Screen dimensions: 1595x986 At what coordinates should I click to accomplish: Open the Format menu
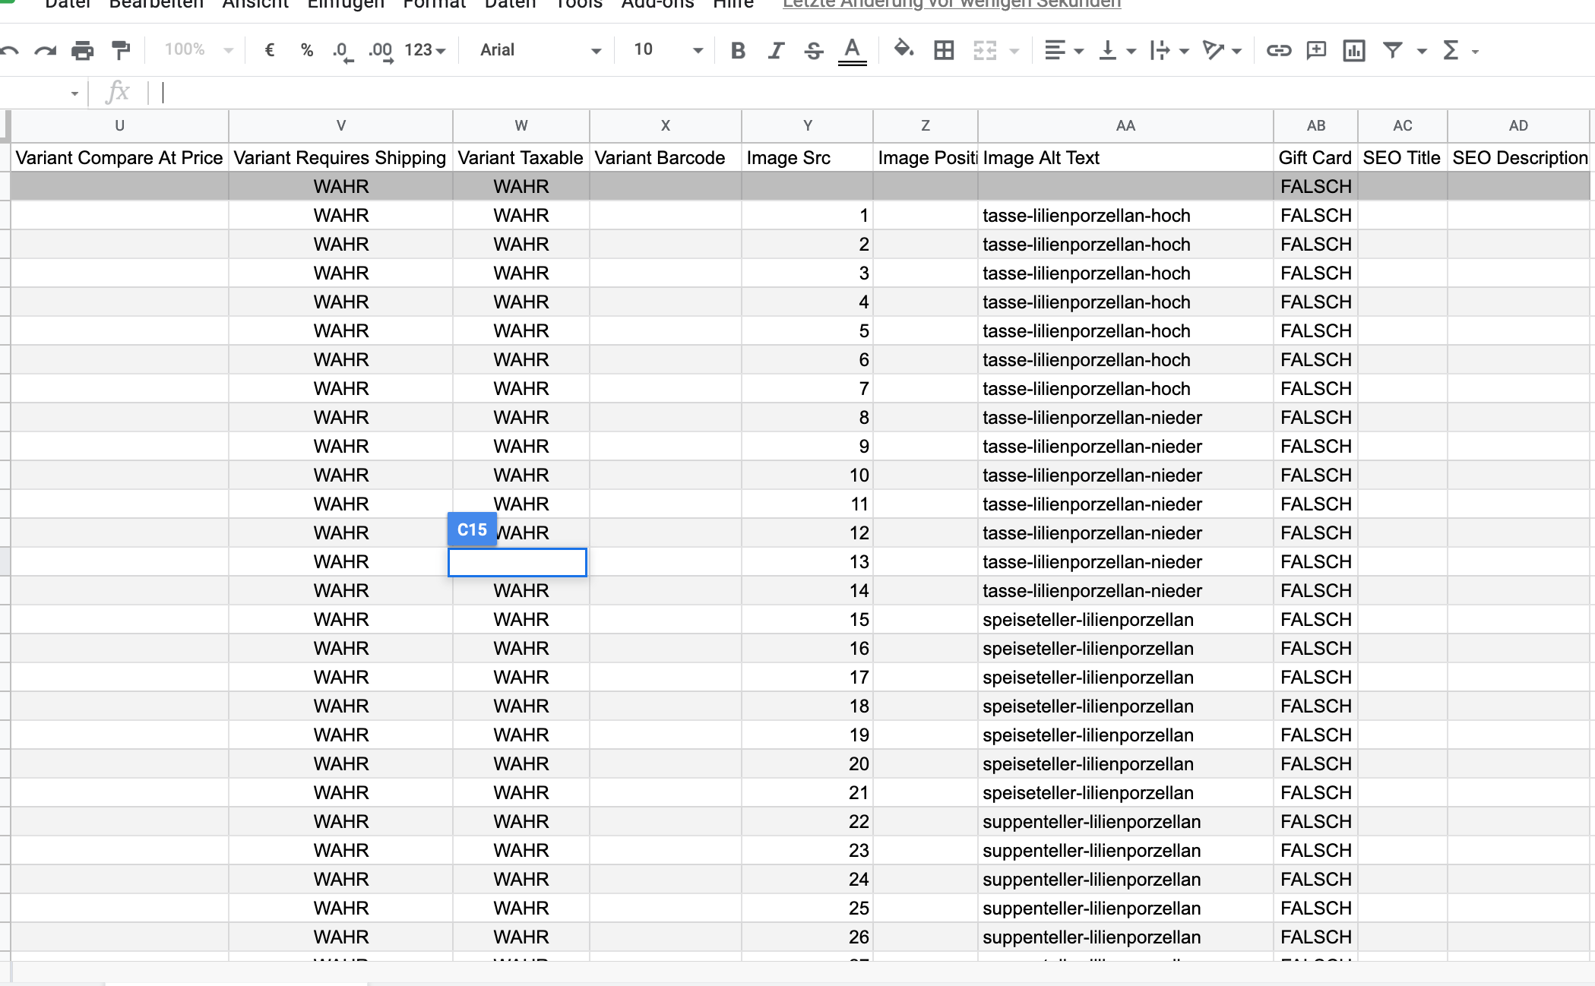pos(434,5)
